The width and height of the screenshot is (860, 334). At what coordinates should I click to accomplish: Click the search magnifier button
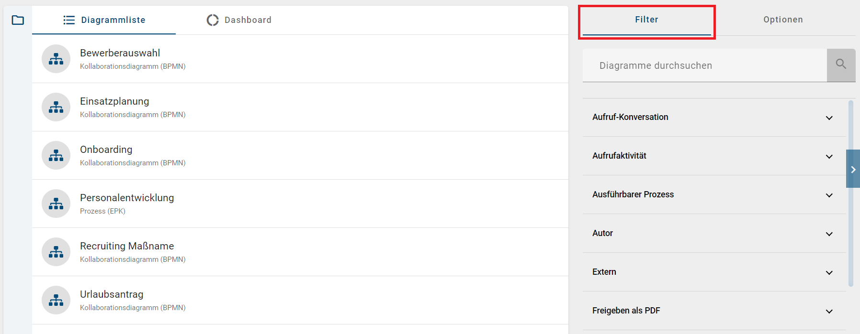point(841,65)
